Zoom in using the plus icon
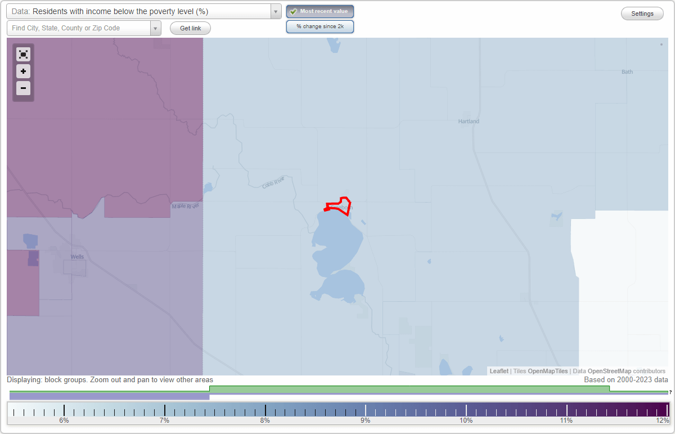 click(23, 71)
